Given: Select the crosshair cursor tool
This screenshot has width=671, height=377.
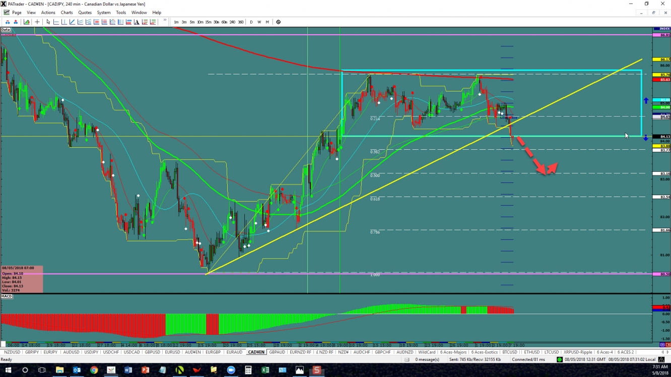Looking at the screenshot, I should (x=37, y=22).
